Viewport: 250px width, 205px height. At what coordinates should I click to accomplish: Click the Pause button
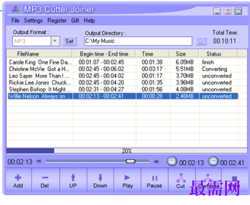coord(154,180)
